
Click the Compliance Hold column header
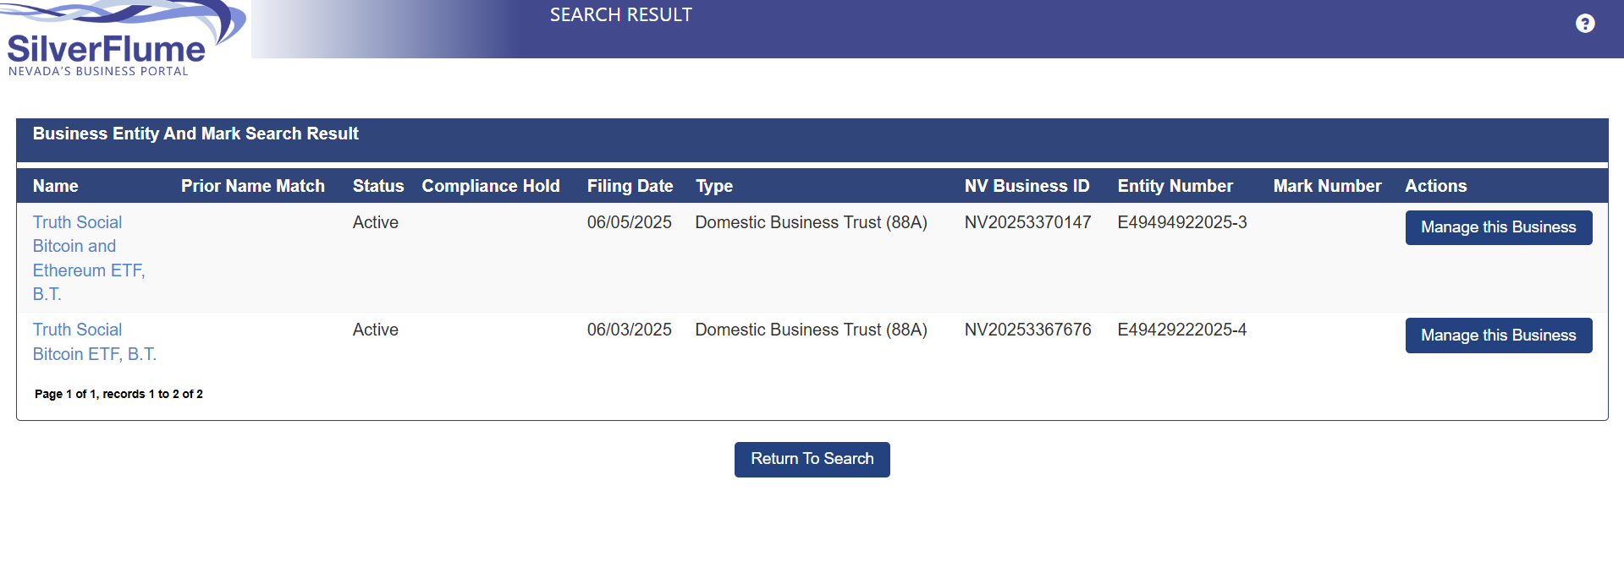[x=490, y=186]
